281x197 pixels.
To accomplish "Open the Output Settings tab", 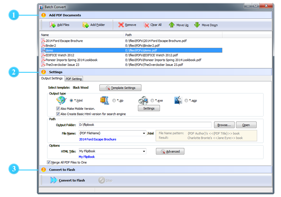I will (52, 78).
